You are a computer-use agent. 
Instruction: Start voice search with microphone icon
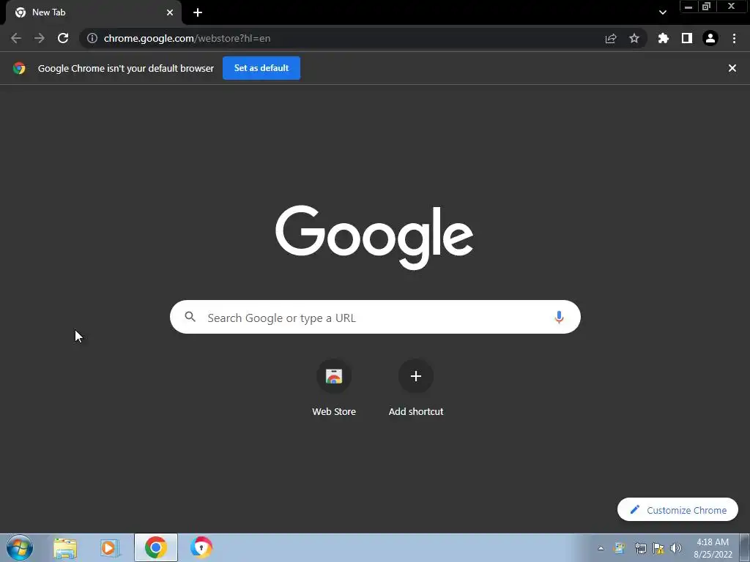click(x=559, y=318)
